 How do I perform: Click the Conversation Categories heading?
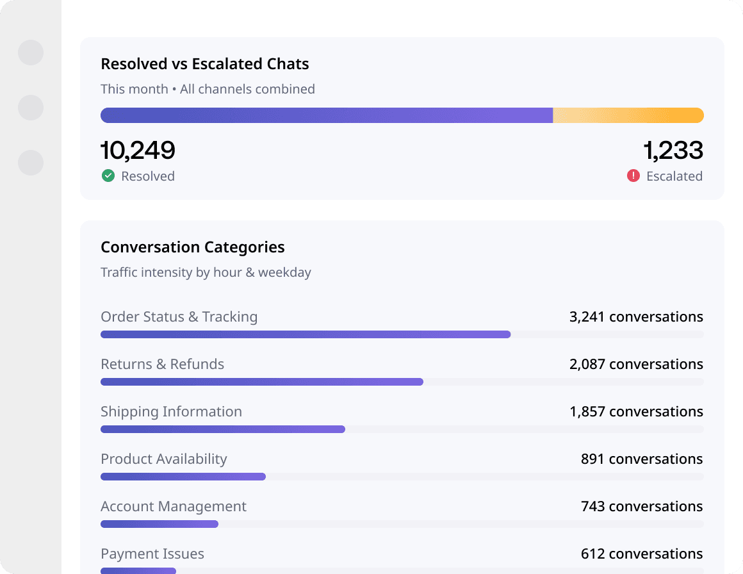(x=192, y=247)
